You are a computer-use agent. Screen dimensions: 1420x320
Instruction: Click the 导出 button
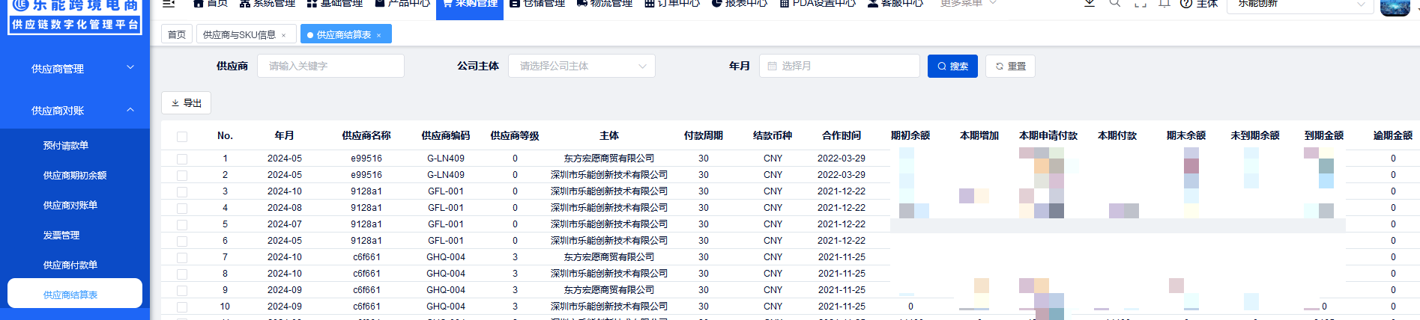186,102
